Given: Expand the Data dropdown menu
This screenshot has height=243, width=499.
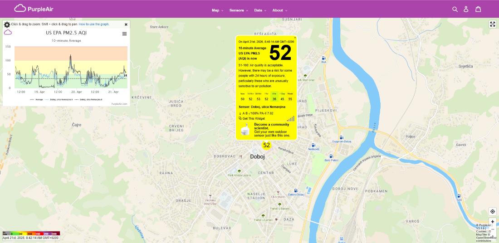Looking at the screenshot, I should [x=260, y=10].
